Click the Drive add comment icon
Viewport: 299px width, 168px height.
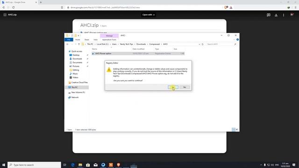[x=269, y=15]
